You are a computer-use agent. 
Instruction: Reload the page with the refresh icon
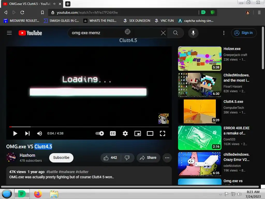tap(22, 12)
